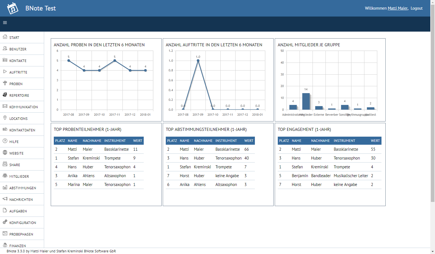Image resolution: width=435 pixels, height=254 pixels.
Task: Click value 55 in Engagement table
Action: pos(373,149)
